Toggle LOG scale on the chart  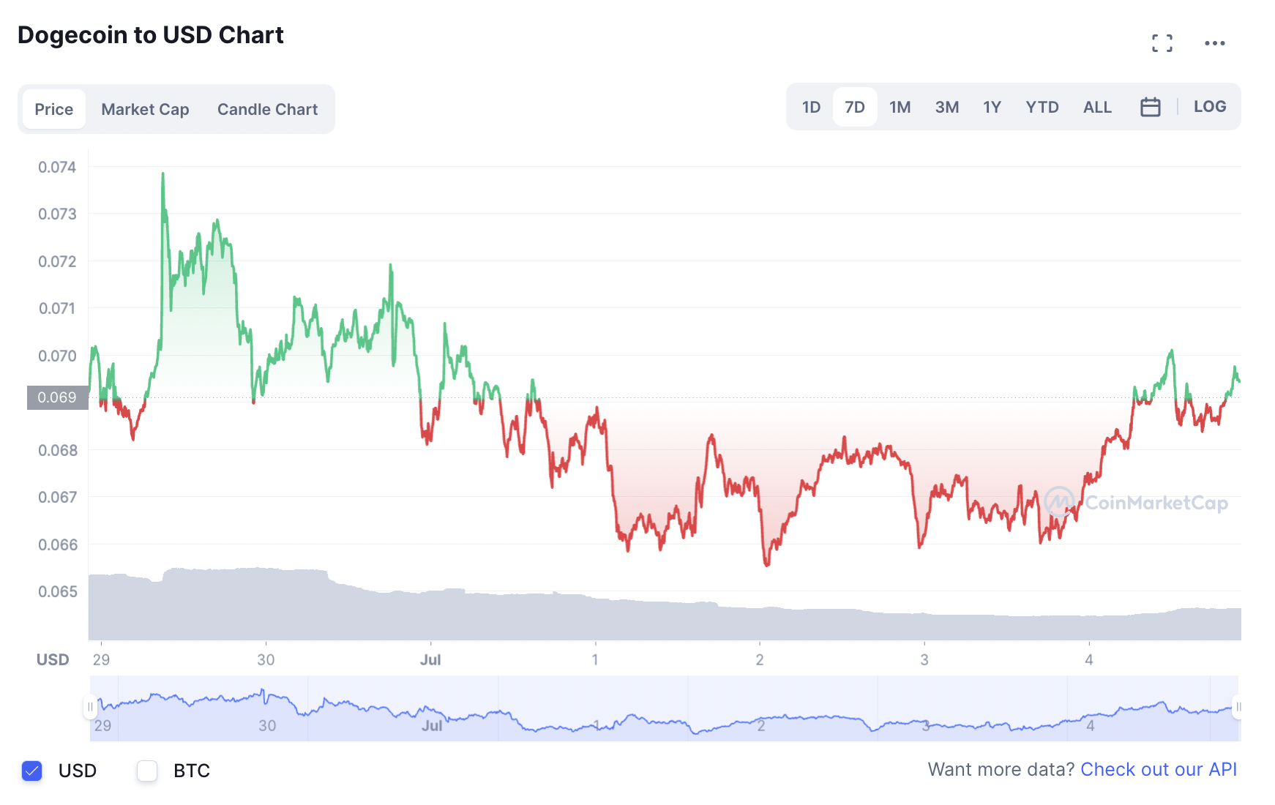1209,107
